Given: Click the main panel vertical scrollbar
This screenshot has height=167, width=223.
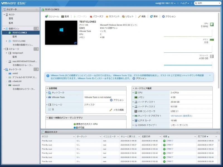Looking at the screenshot, I should [x=219, y=50].
